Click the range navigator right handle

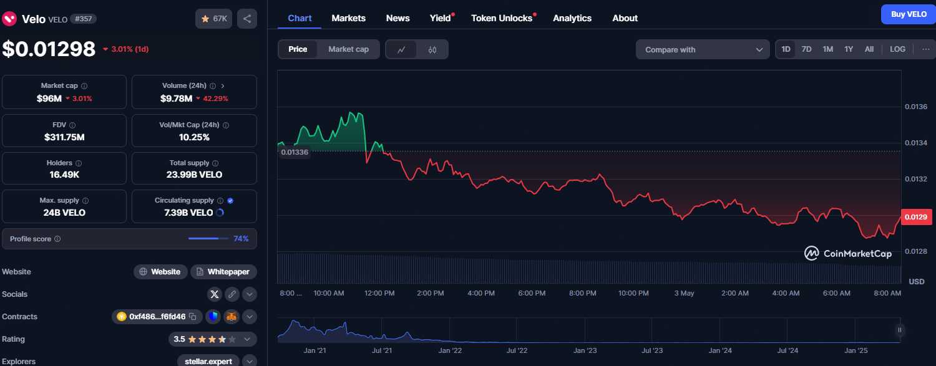pyautogui.click(x=900, y=330)
